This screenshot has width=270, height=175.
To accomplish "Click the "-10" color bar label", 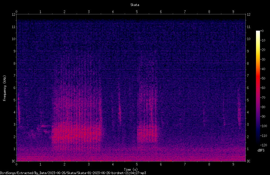I will click(x=263, y=40).
